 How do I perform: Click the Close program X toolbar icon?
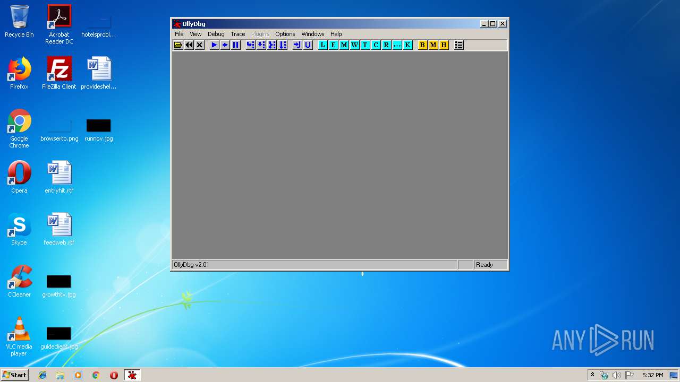click(x=200, y=45)
